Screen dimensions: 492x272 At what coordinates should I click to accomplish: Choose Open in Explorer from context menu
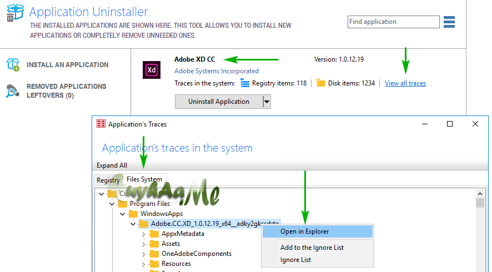click(318, 231)
